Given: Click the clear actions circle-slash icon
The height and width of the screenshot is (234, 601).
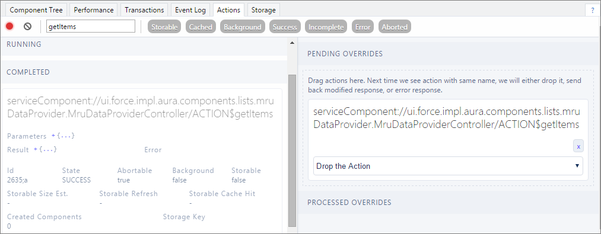Looking at the screenshot, I should pos(28,27).
